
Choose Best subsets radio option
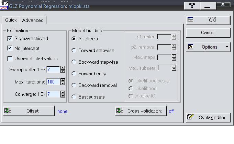click(74, 97)
